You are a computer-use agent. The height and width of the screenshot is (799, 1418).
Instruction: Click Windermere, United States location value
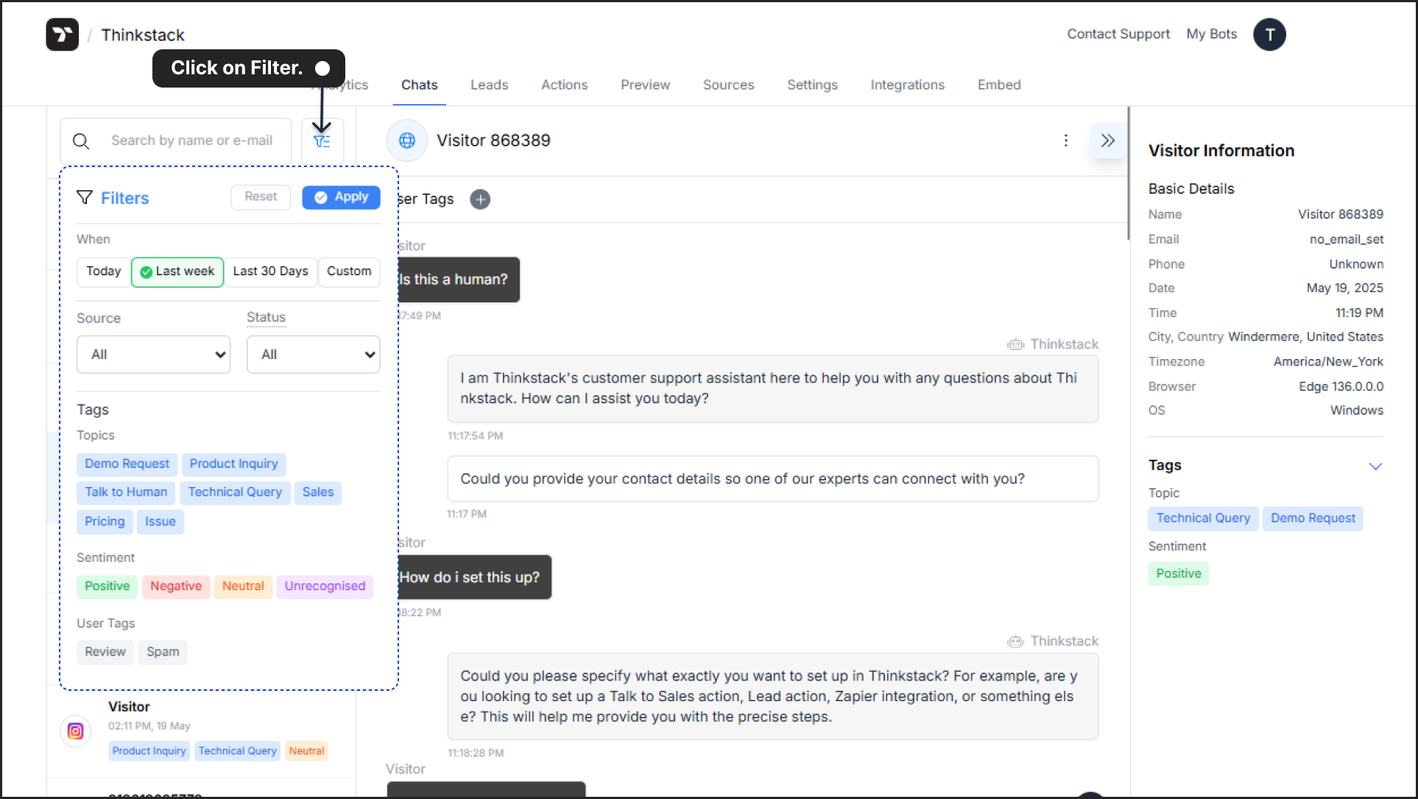pyautogui.click(x=1305, y=337)
